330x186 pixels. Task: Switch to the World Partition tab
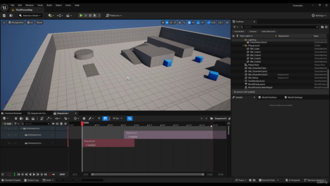[268, 98]
